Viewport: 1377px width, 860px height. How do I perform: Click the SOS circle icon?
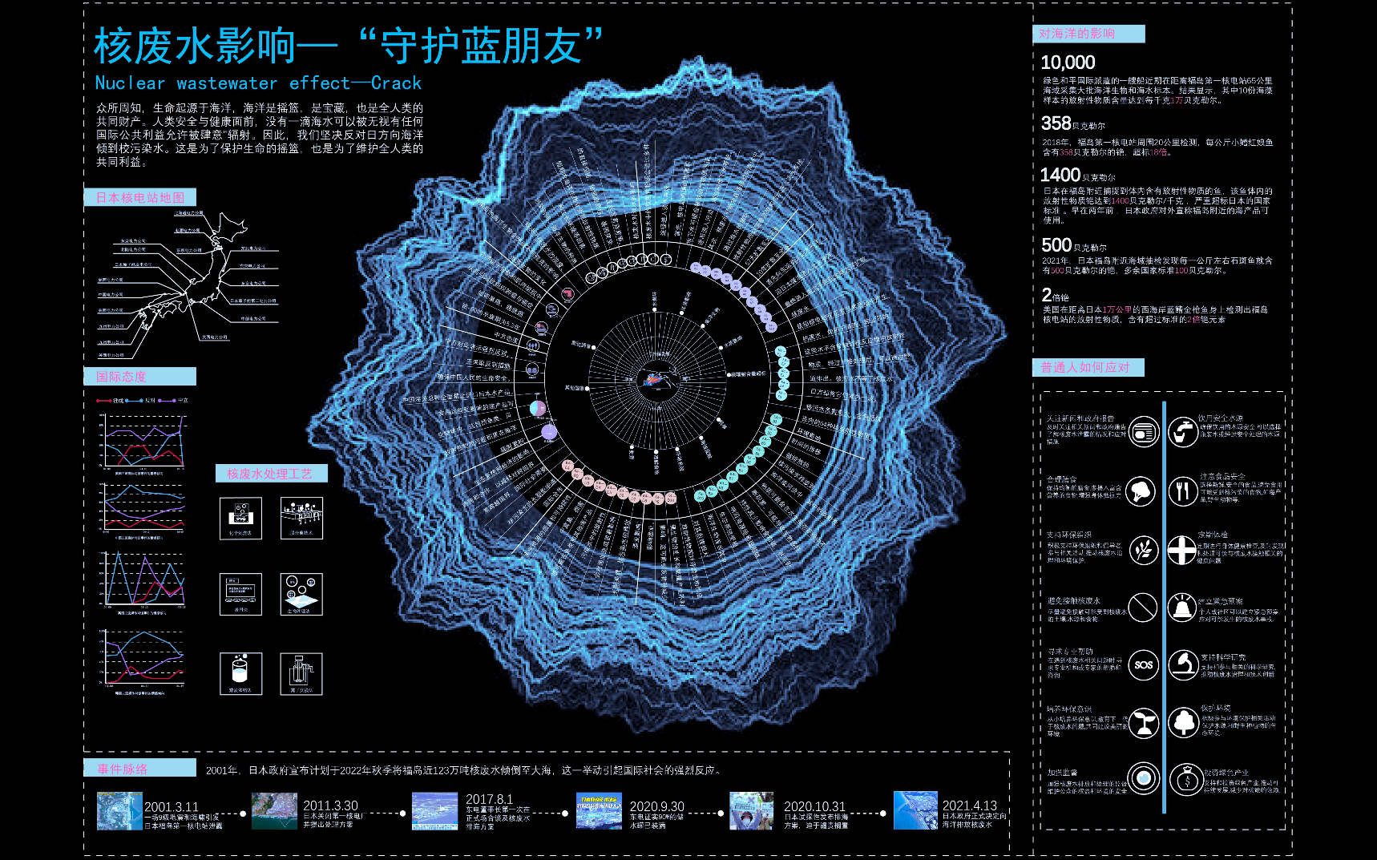(1143, 664)
